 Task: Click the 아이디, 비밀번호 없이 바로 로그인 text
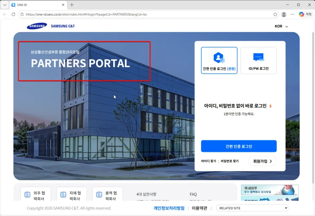point(235,106)
